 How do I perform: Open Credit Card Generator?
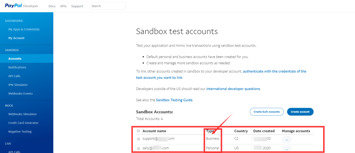[x=23, y=123]
